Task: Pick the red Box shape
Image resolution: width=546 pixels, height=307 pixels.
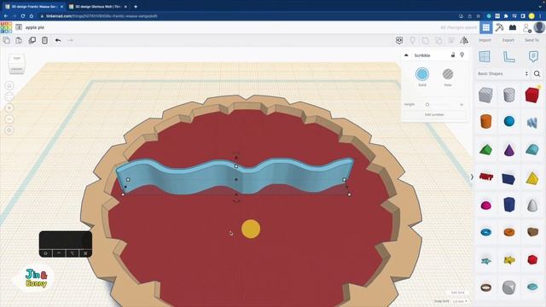Action: (x=532, y=95)
